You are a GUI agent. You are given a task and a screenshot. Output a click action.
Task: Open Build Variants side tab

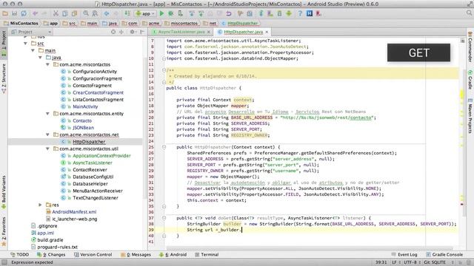(4, 192)
